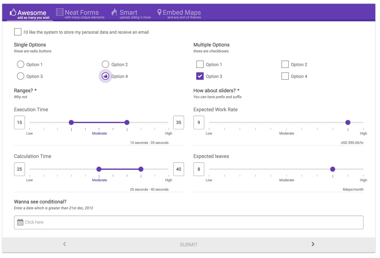This screenshot has height=258, width=380.
Task: Select the Option 3 radio button
Action: click(x=21, y=76)
